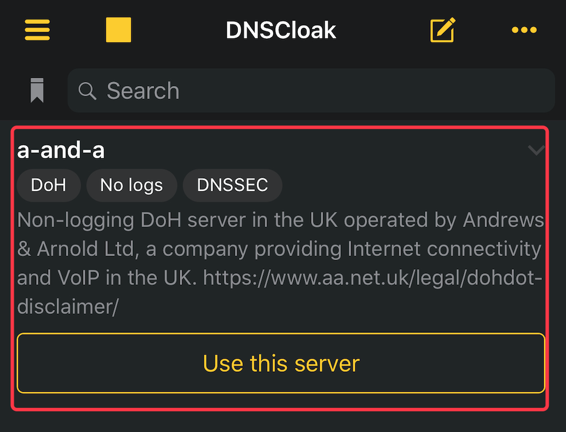Select the DNSSEC tag

click(x=233, y=185)
